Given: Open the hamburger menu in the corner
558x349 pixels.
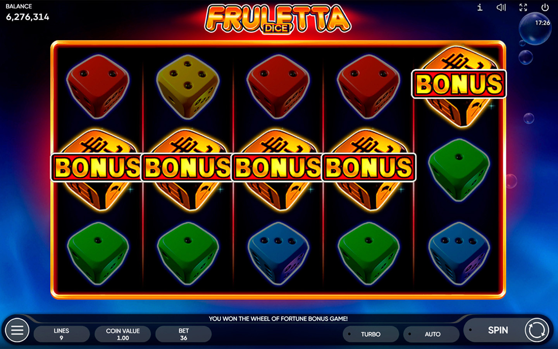Looking at the screenshot, I should tap(17, 330).
